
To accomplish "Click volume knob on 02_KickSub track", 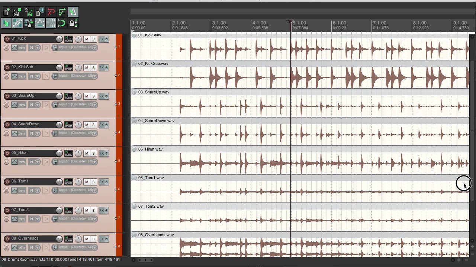I will point(59,67).
